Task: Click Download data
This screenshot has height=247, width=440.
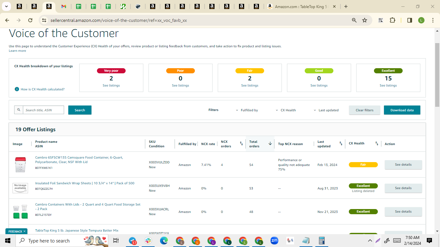Action: pyautogui.click(x=402, y=110)
